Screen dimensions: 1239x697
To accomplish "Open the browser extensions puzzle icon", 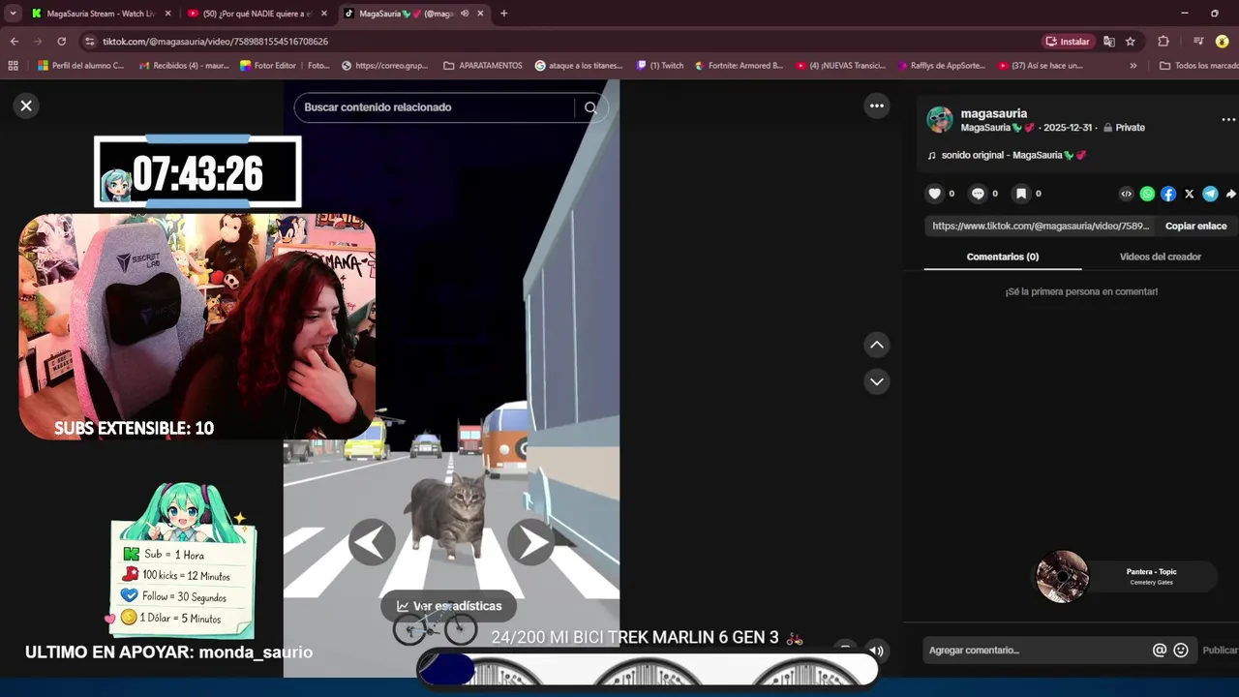I will (1163, 42).
